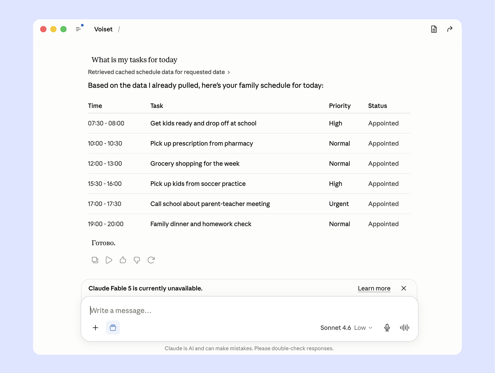Add an attachment with plus icon

coord(96,328)
